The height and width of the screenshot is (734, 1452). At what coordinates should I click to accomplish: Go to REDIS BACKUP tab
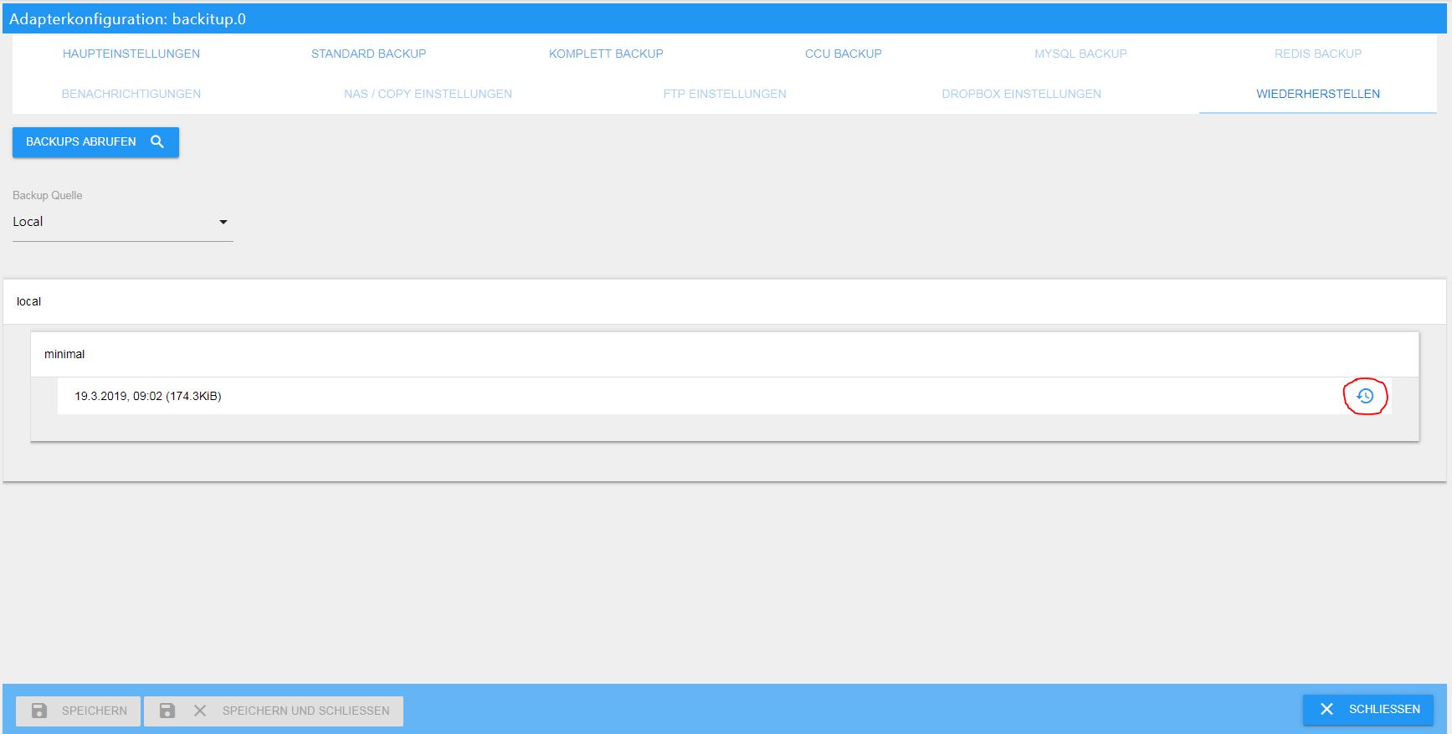[x=1318, y=54]
